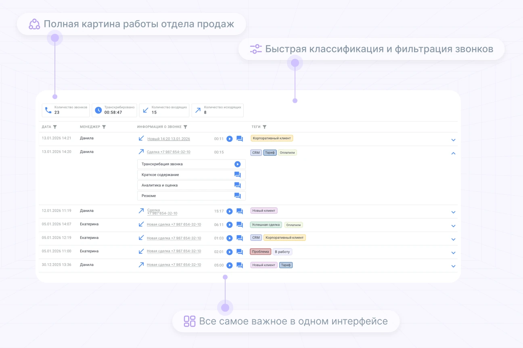
Task: Collapse the expanded 13.01.2026 14:20 row
Action: 453,153
